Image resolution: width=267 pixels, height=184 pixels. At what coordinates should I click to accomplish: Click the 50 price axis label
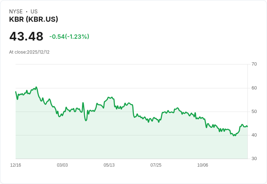[x=254, y=112]
